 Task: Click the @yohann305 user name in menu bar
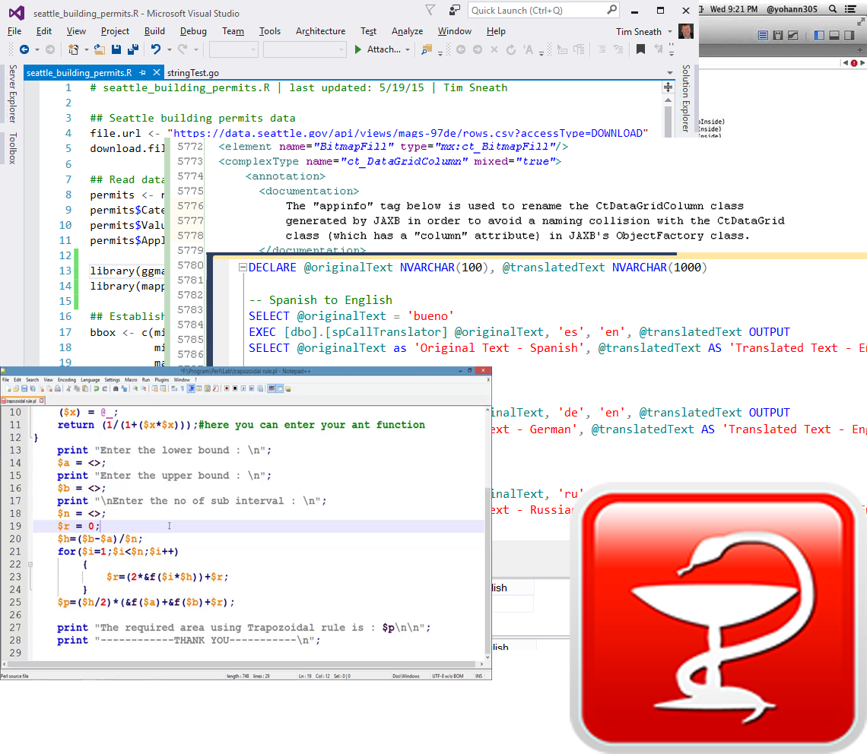pos(792,9)
